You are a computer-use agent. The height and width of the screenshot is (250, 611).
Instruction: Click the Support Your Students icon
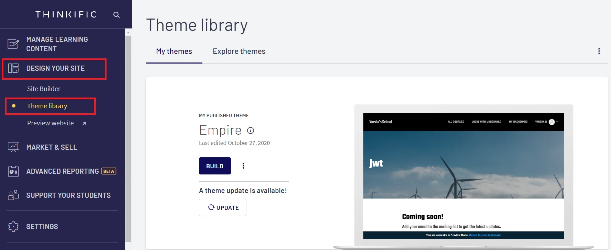(x=13, y=195)
